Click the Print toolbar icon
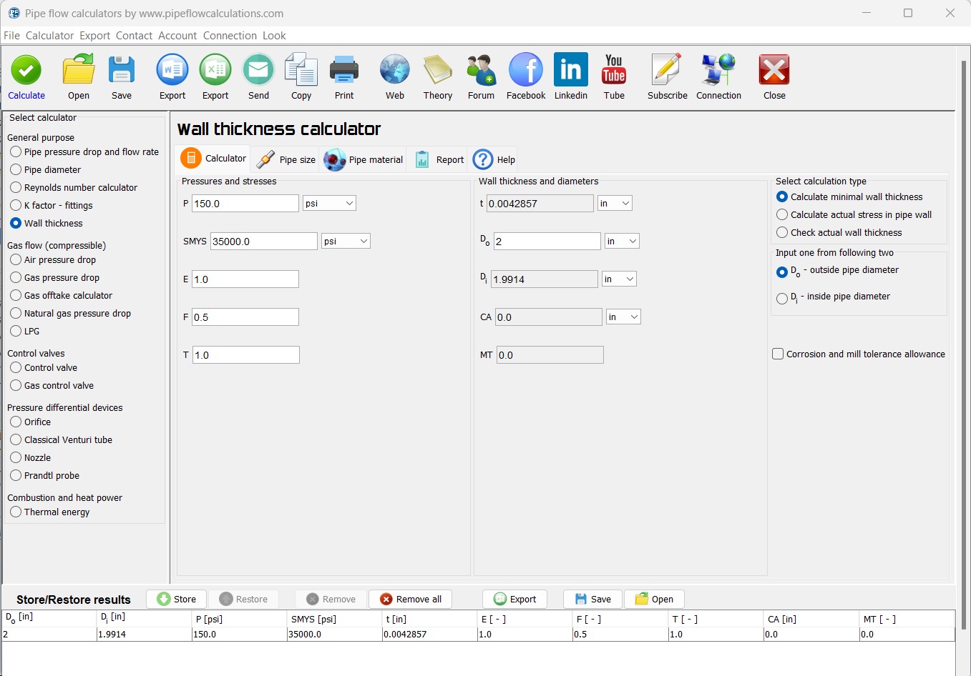 344,71
